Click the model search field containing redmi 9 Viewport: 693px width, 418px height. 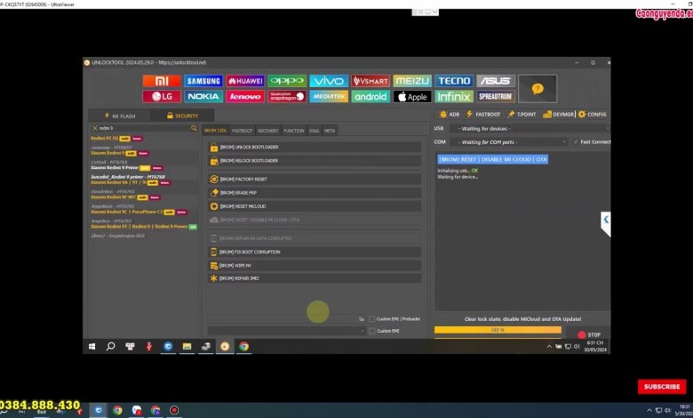(x=144, y=128)
